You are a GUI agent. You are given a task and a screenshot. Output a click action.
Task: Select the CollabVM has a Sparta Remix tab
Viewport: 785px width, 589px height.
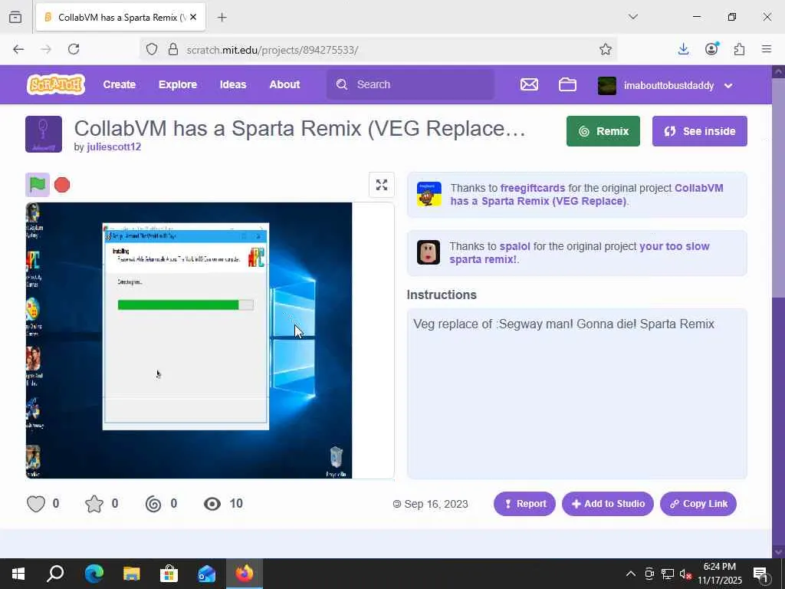(120, 17)
